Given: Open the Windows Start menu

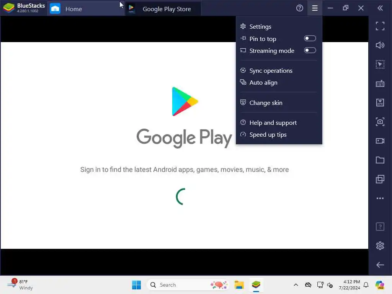Looking at the screenshot, I should tap(136, 285).
